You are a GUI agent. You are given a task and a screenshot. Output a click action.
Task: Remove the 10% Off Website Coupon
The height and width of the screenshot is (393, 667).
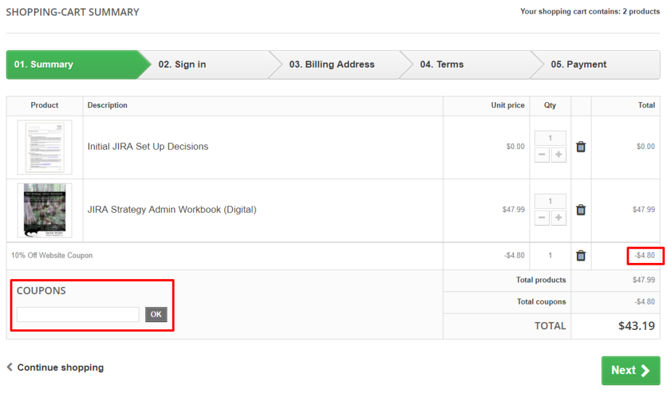[580, 256]
